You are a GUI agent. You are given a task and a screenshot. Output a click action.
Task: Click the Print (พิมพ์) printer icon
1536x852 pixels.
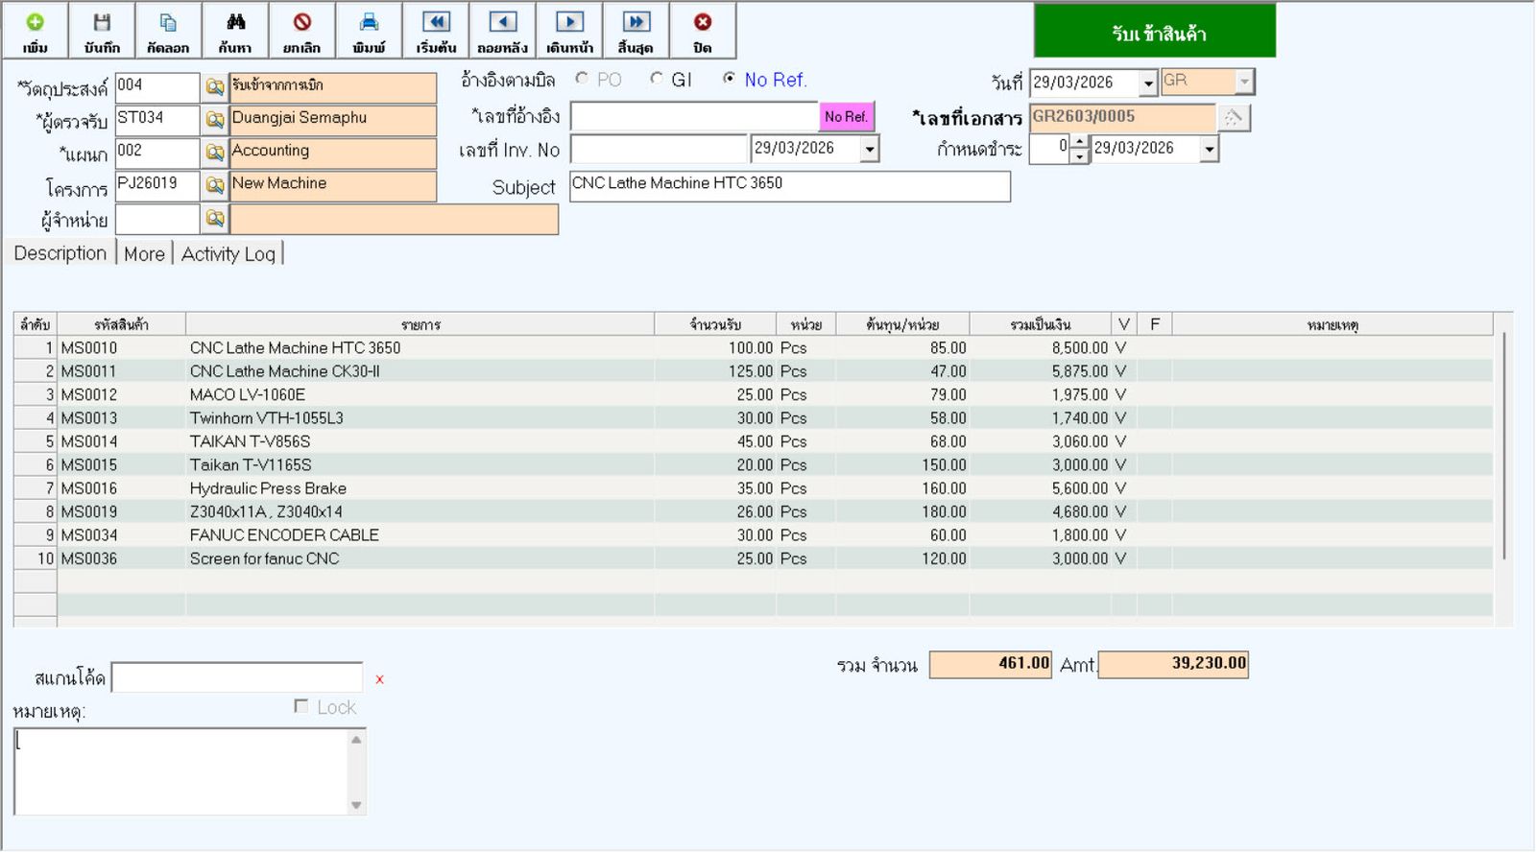tap(369, 31)
